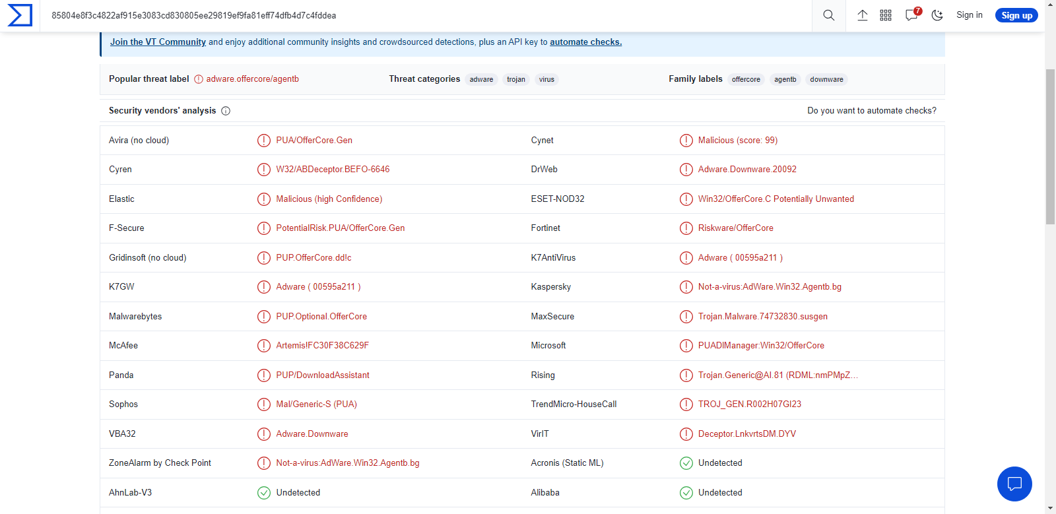
Task: Click the green check icon in AhnLab-V3 row
Action: pyautogui.click(x=264, y=493)
